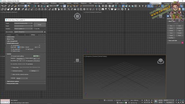Click the distributed rendering Settings button
This screenshot has width=185, height=104.
click(x=34, y=71)
